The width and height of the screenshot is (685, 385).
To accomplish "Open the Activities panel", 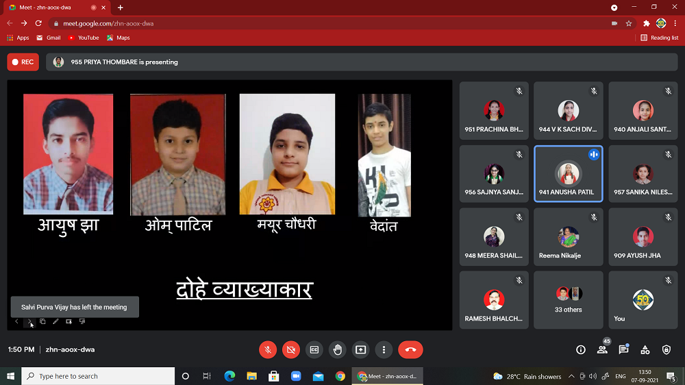I will point(645,349).
